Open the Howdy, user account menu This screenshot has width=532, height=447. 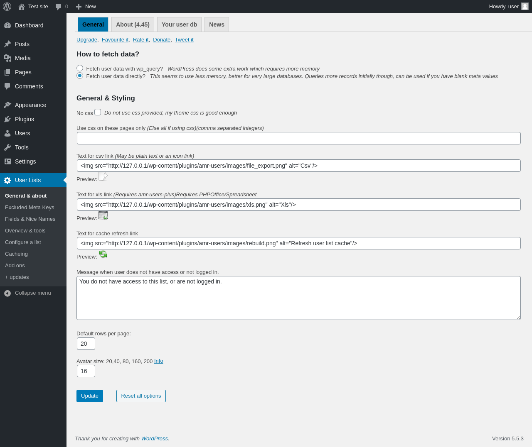pyautogui.click(x=504, y=7)
